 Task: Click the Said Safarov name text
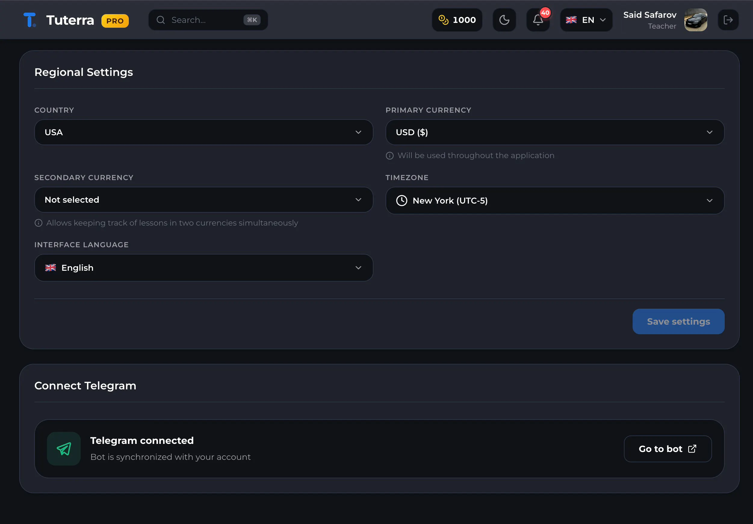coord(650,15)
